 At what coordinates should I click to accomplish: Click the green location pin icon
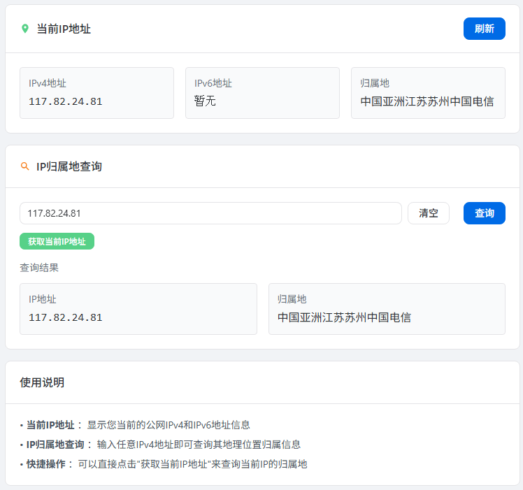tap(25, 29)
